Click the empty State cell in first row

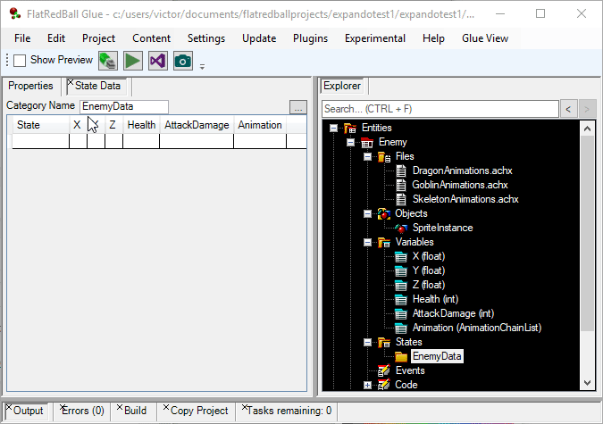(41, 141)
